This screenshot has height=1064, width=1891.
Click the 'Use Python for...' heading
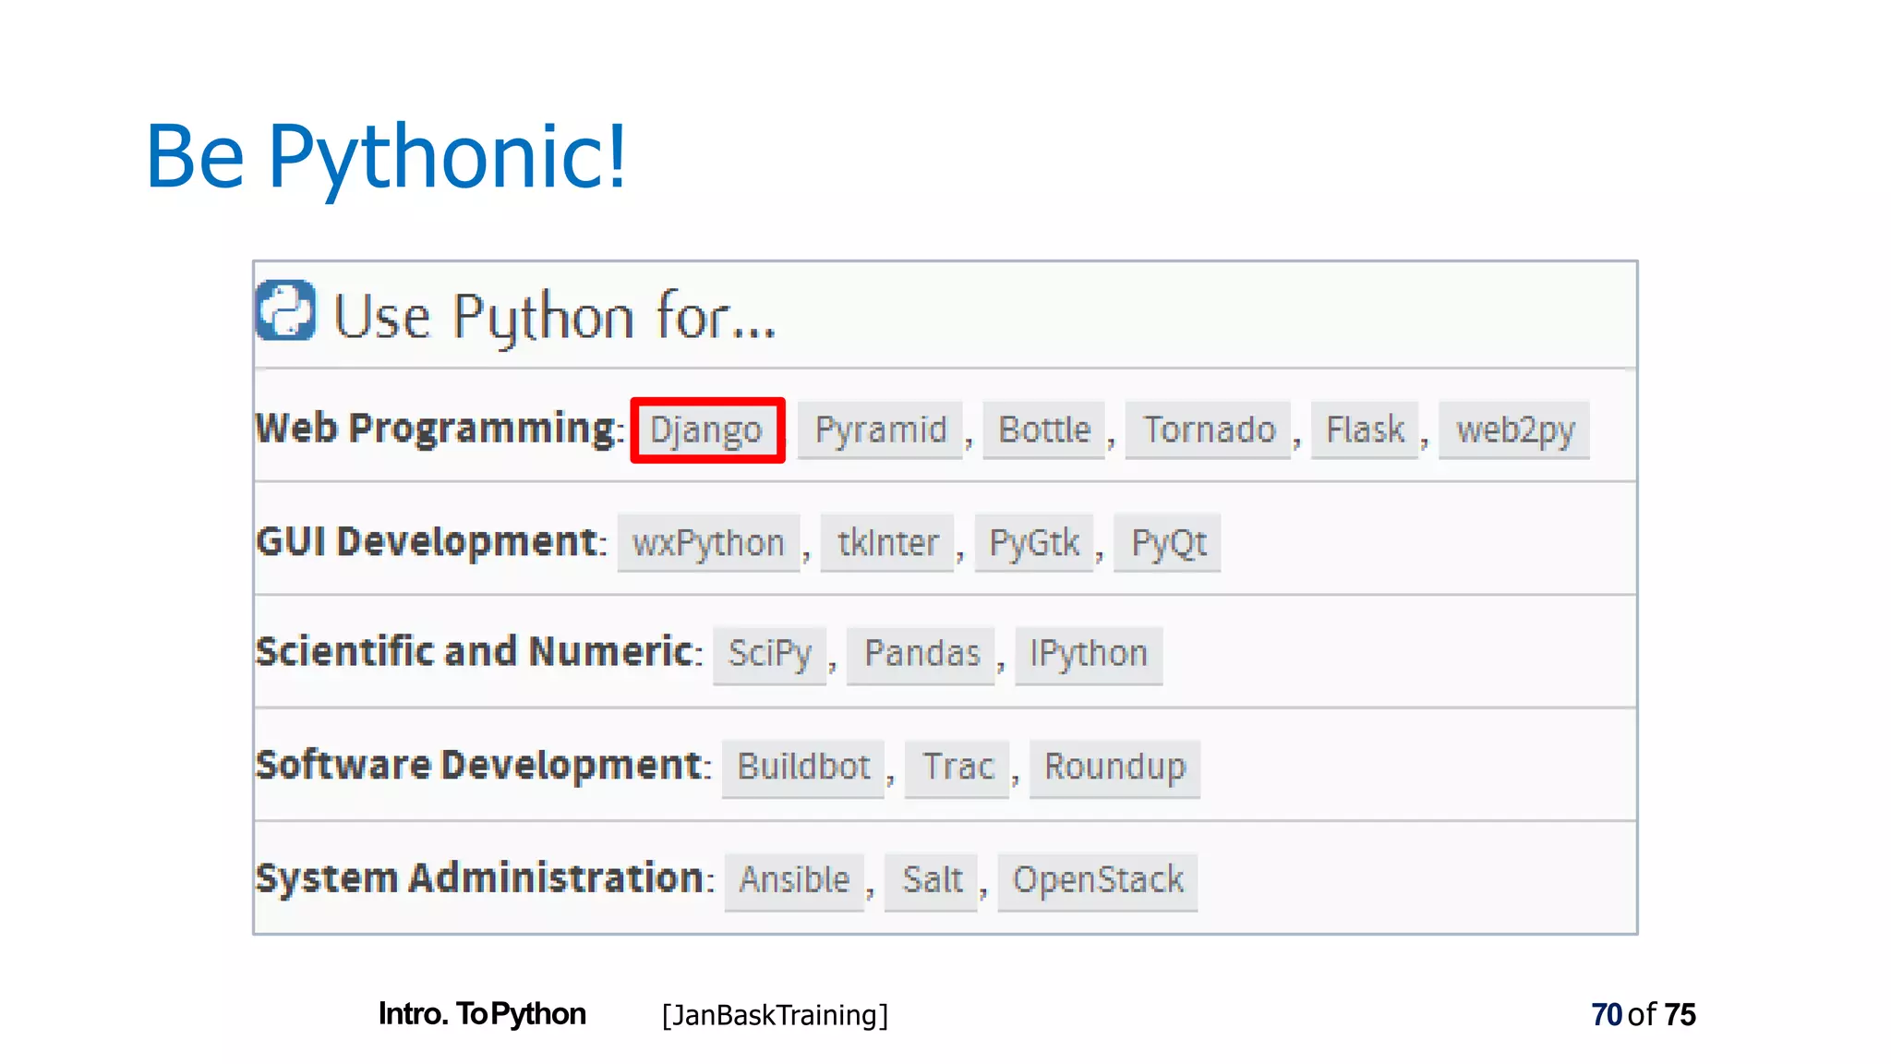click(x=554, y=317)
